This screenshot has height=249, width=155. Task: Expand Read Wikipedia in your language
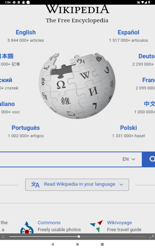point(77,185)
